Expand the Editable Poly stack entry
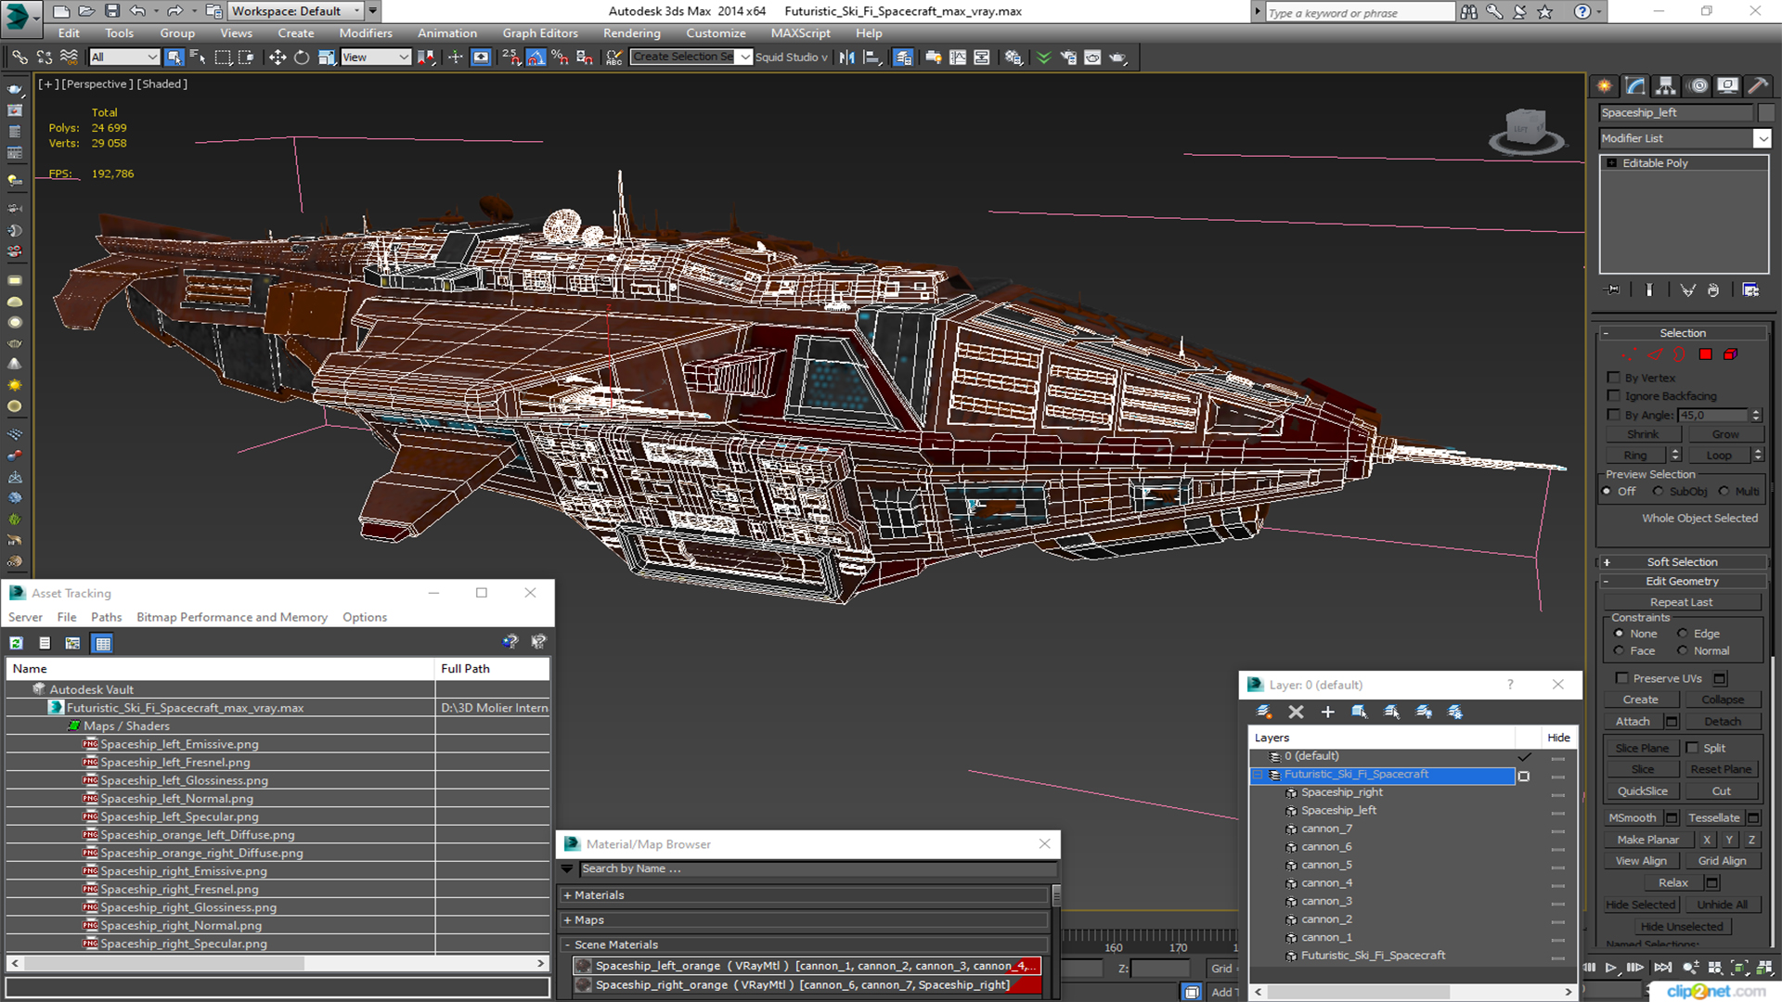This screenshot has height=1002, width=1782. click(1612, 163)
